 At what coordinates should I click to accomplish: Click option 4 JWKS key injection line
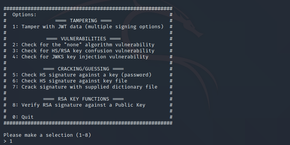(80, 57)
